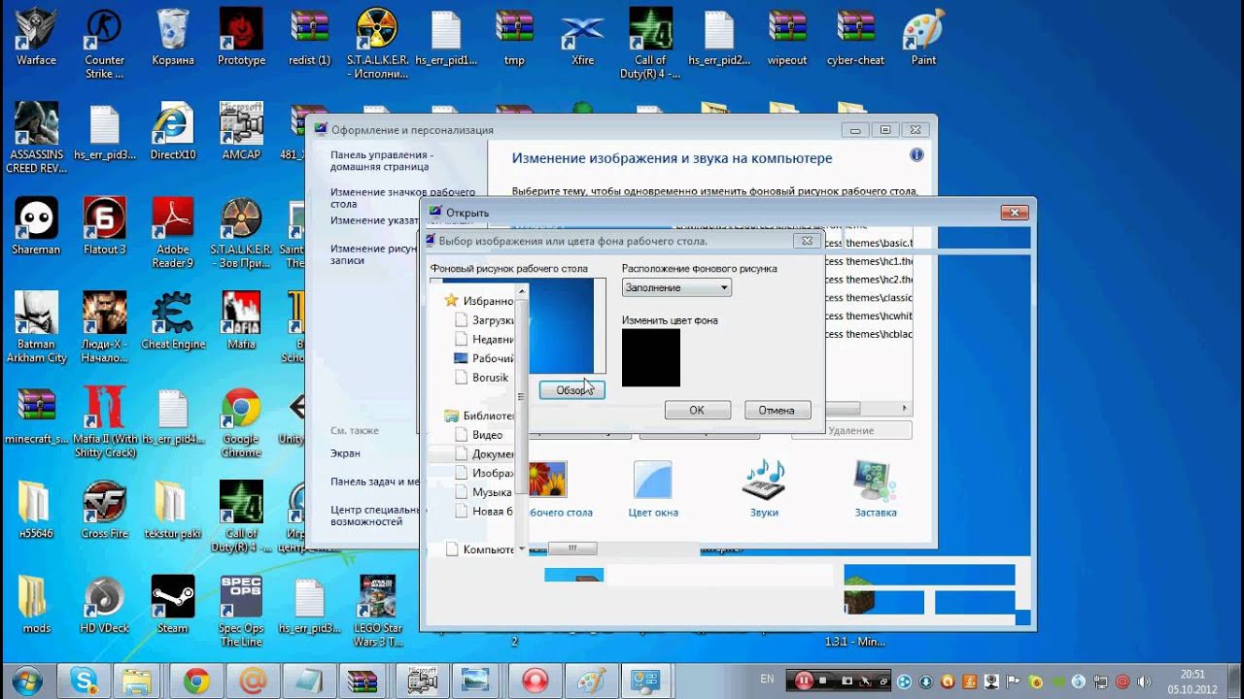
Task: Select the cyber-cheat archive icon
Action: [855, 37]
